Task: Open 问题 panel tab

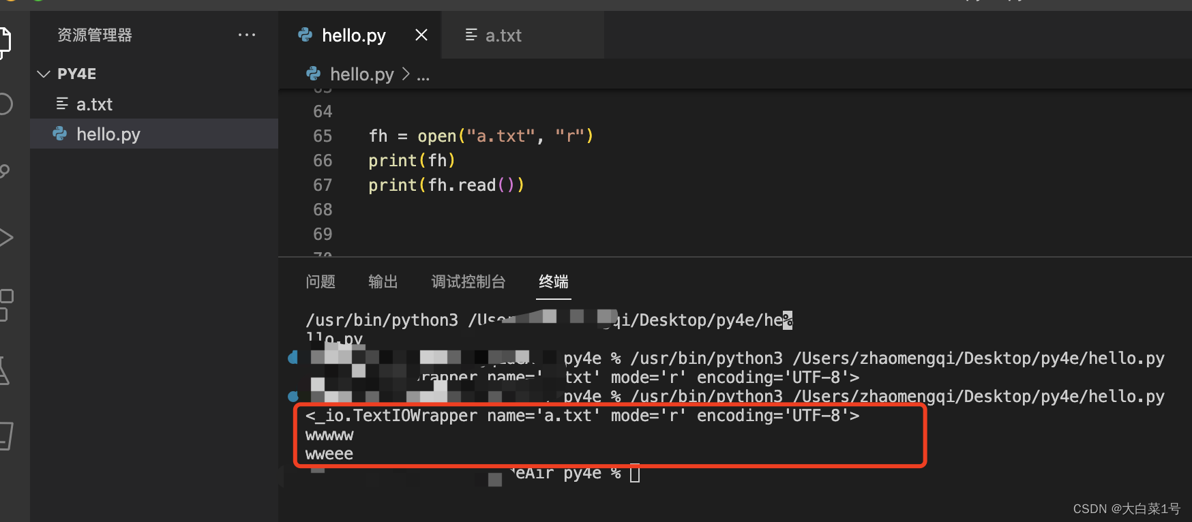Action: [321, 281]
